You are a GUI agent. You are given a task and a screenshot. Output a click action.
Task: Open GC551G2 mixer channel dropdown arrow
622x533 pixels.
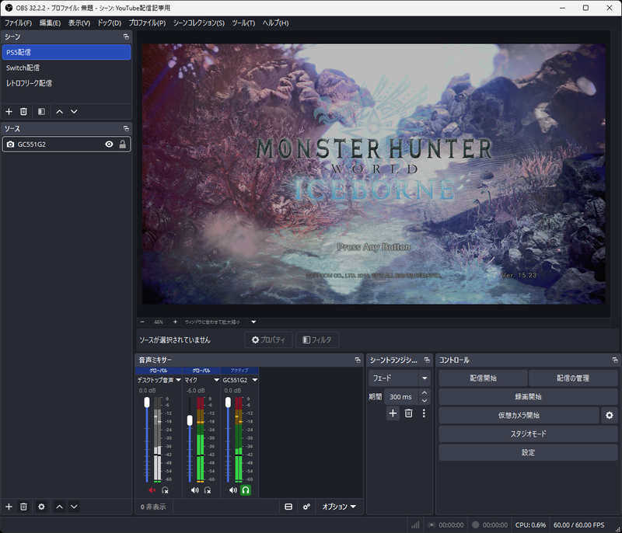click(x=255, y=380)
